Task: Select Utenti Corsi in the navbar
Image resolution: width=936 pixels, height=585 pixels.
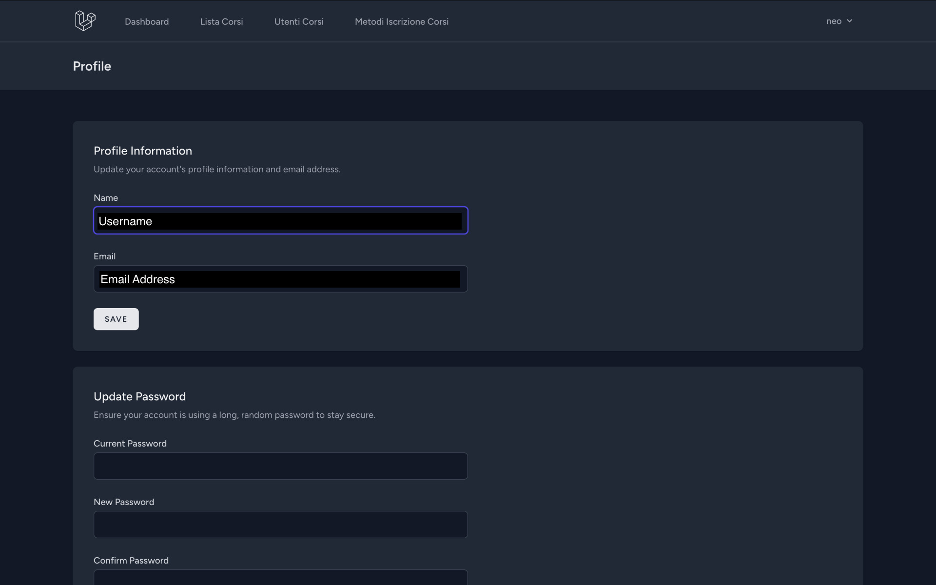Action: click(x=299, y=21)
